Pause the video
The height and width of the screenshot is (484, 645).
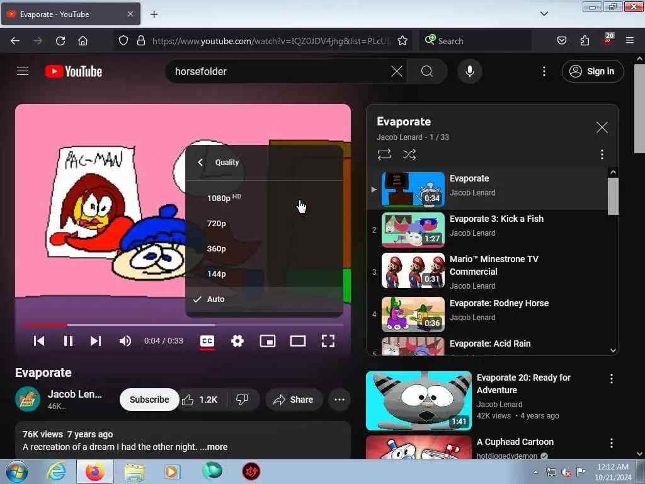pyautogui.click(x=68, y=341)
